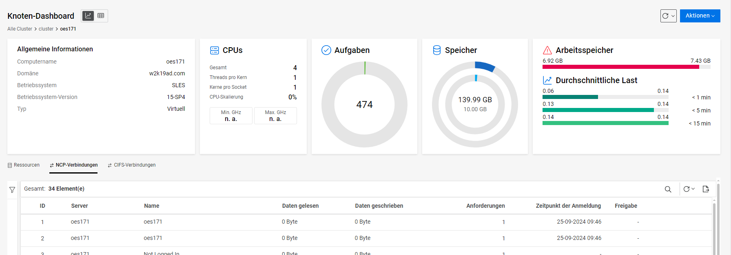Image resolution: width=731 pixels, height=255 pixels.
Task: Click the Speicher database icon
Action: point(436,50)
